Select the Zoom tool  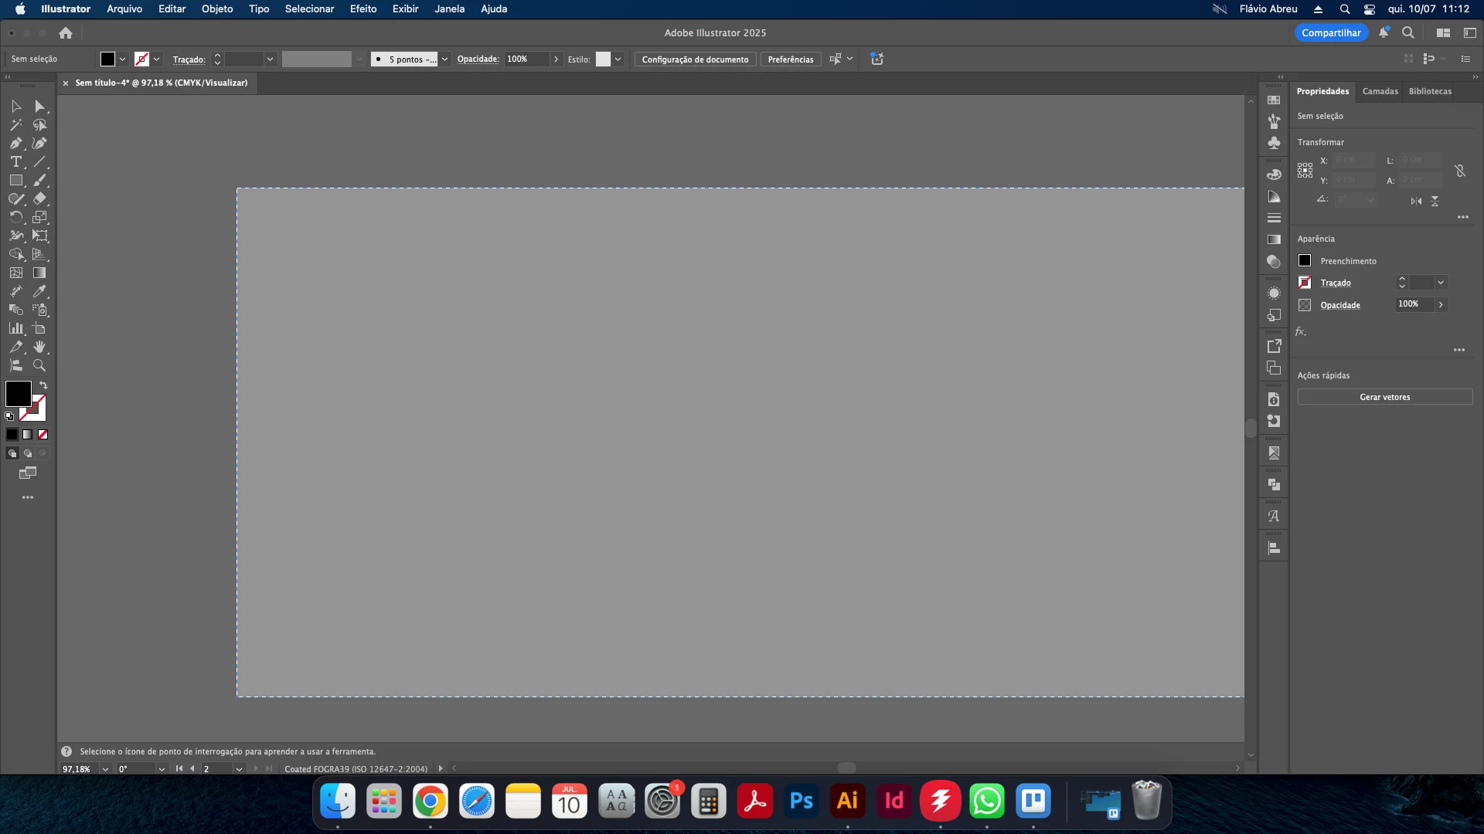(40, 366)
